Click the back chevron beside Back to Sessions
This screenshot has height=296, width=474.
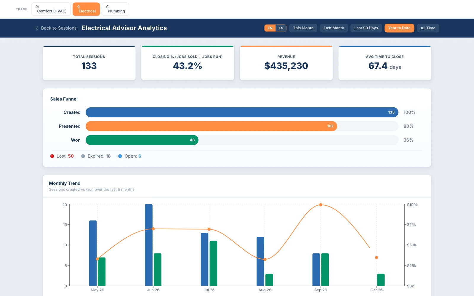click(x=37, y=28)
